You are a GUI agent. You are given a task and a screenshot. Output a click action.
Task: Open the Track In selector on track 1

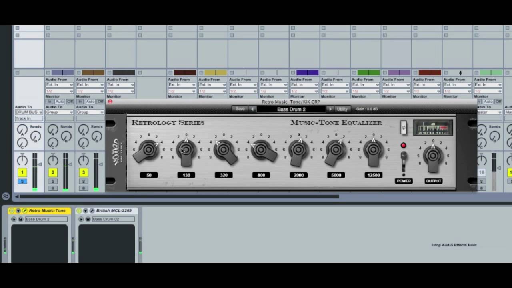tap(29, 118)
